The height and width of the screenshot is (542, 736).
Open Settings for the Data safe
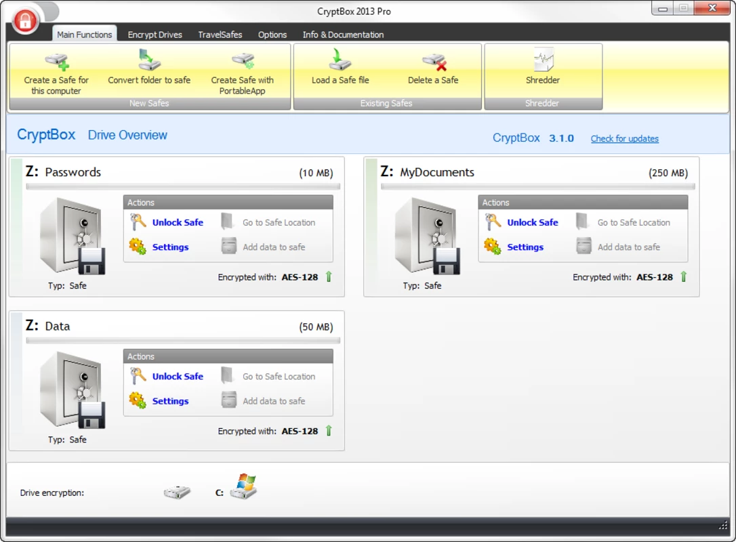[170, 401]
